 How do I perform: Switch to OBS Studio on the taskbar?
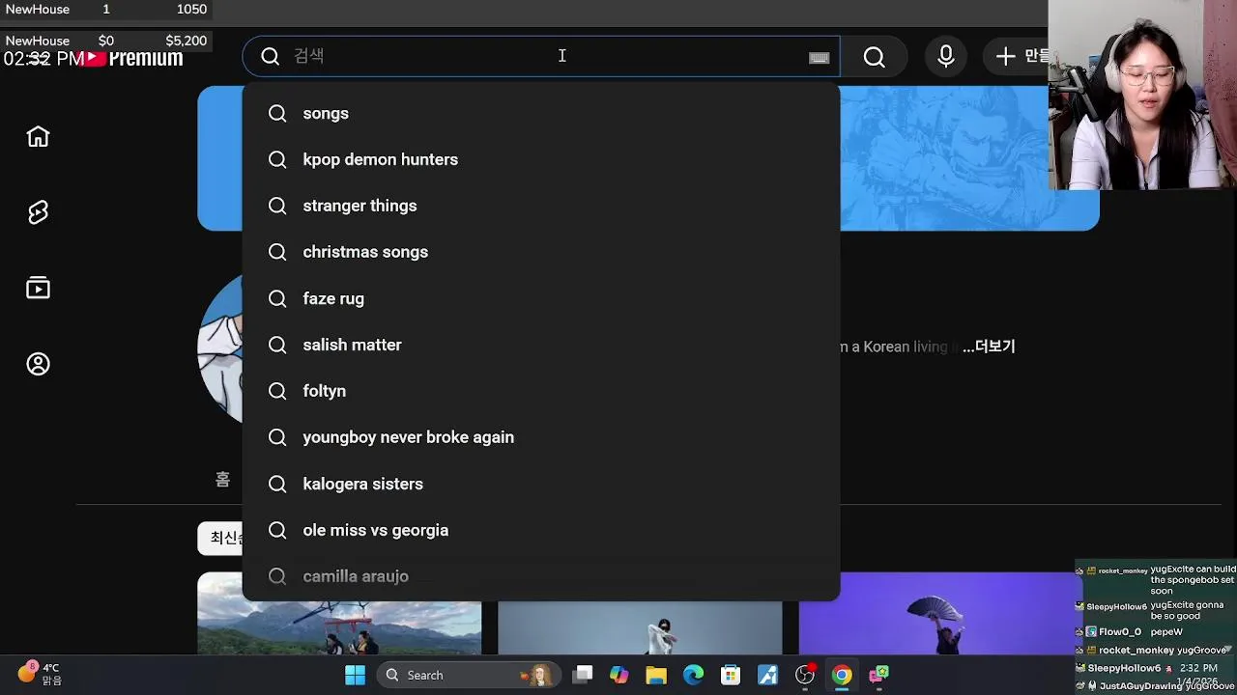[x=805, y=675]
